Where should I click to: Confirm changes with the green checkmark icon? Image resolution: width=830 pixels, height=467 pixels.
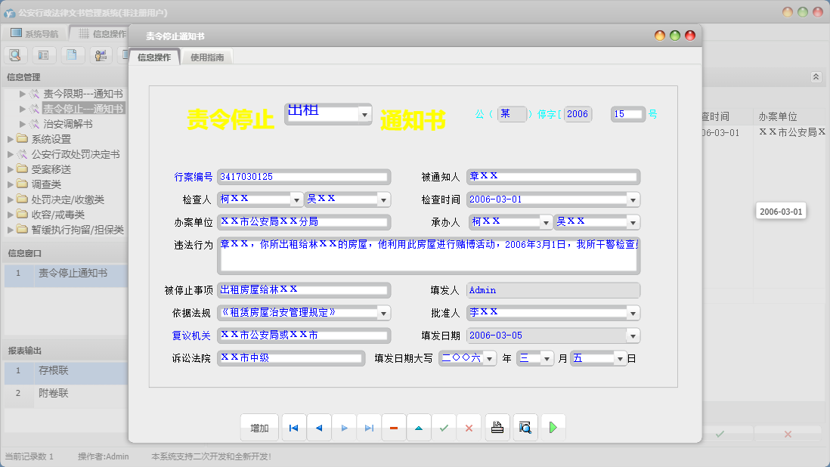click(x=444, y=427)
